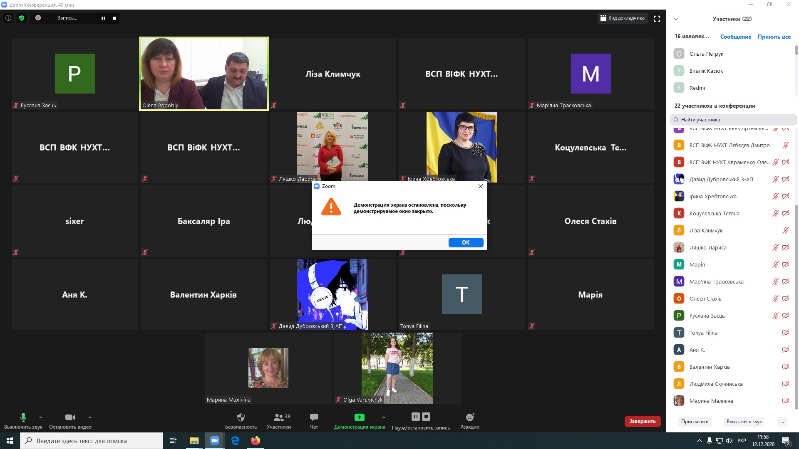The width and height of the screenshot is (799, 449).
Task: Click OK in the Zoom dialog
Action: [x=466, y=242]
